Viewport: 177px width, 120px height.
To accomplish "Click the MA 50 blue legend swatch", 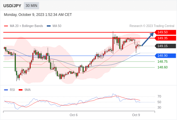I will click(x=49, y=26).
